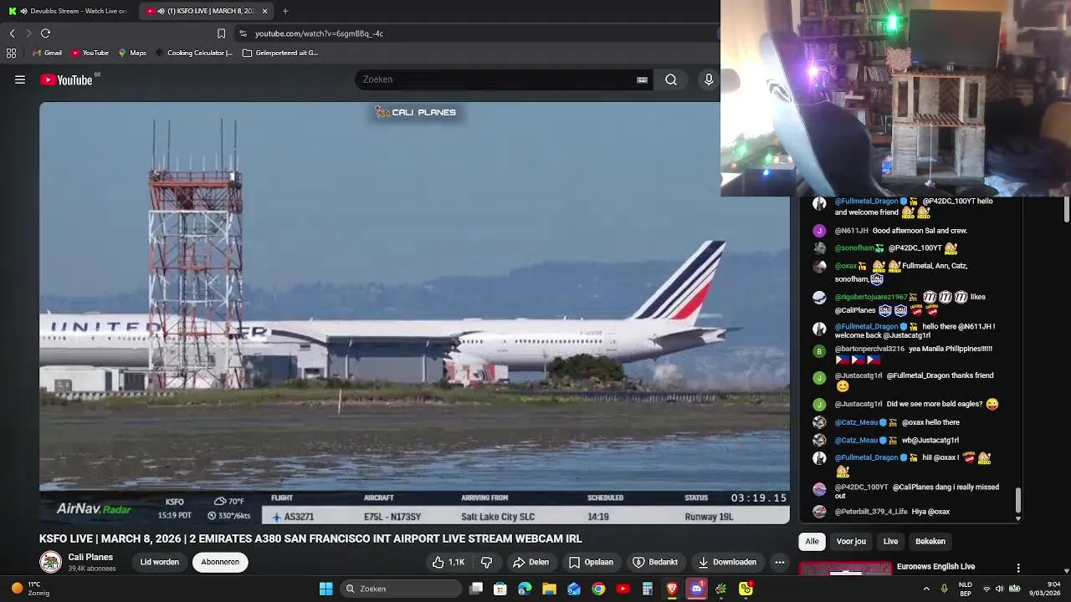This screenshot has width=1071, height=602.
Task: Show hidden system tray icons
Action: coord(926,589)
